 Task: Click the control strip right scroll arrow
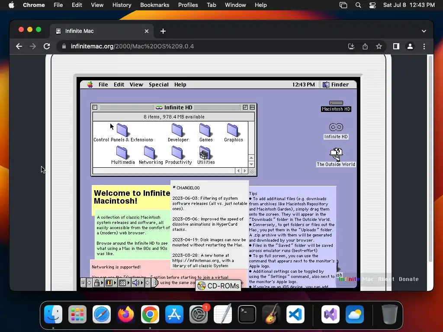[148, 283]
